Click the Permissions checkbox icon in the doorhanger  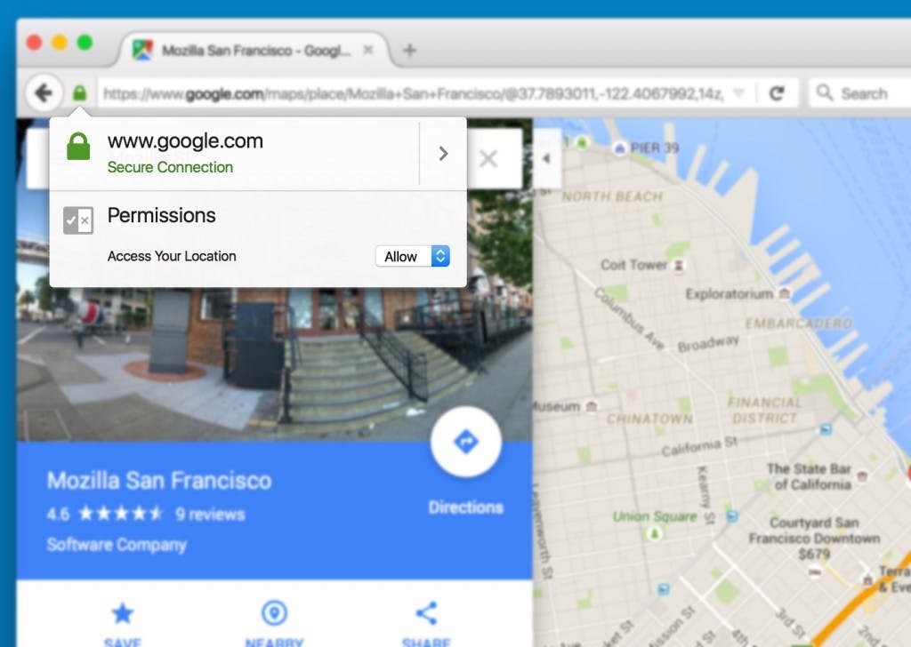point(79,220)
